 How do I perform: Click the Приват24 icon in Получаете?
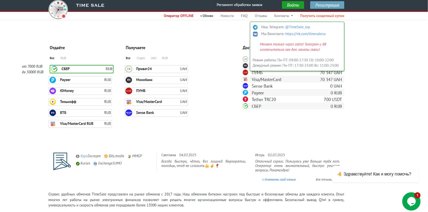click(x=129, y=69)
